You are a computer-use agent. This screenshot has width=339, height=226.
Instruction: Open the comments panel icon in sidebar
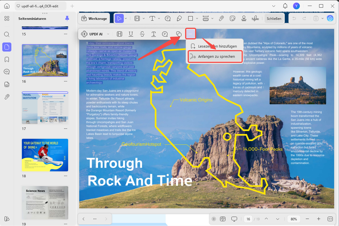coord(7,72)
